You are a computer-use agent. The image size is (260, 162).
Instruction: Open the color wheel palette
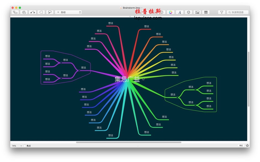(171, 12)
